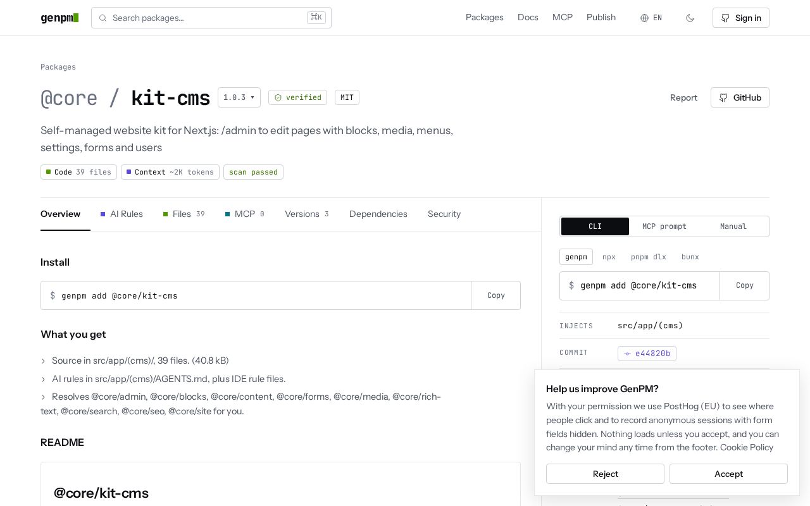
Task: Focus the Search packages field
Action: [x=211, y=18]
